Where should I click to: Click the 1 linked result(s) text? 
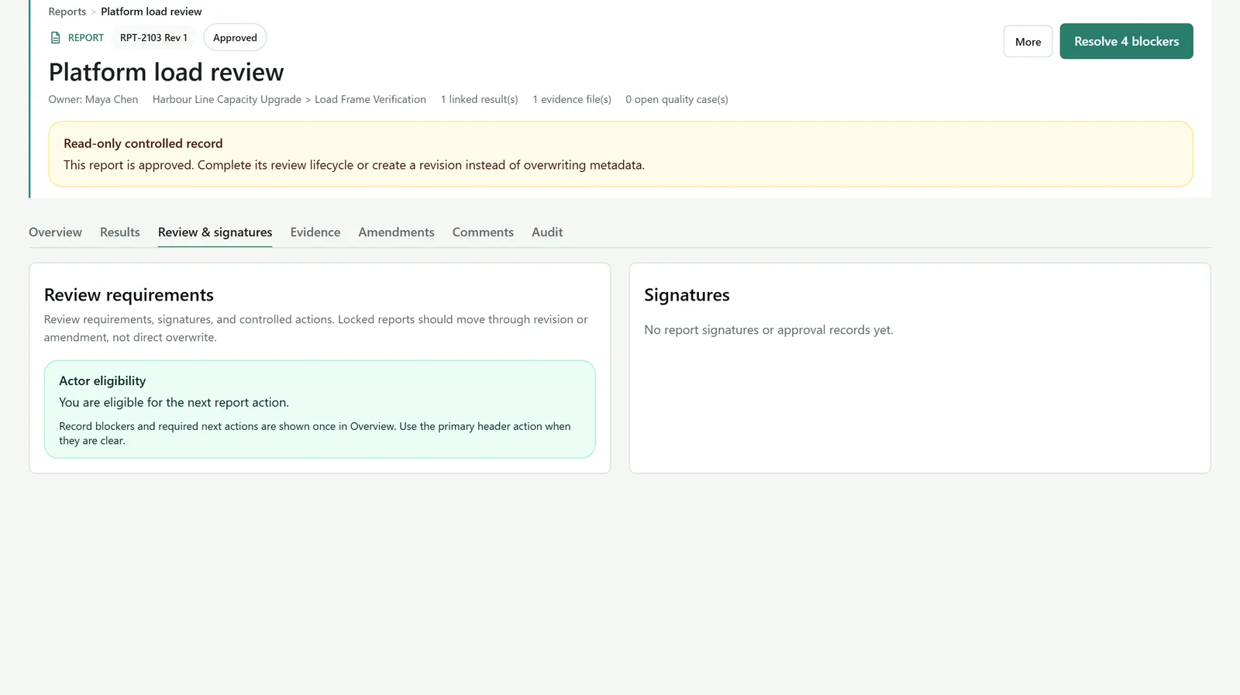(479, 100)
